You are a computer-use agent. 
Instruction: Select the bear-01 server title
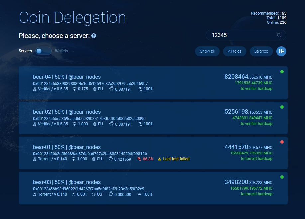point(67,147)
